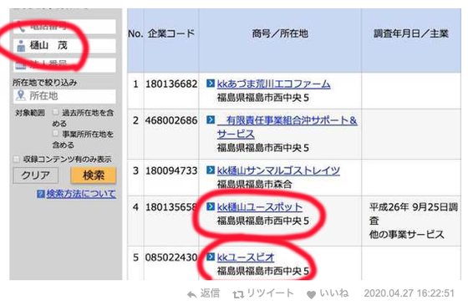The width and height of the screenshot is (468, 305).
Task: Click the map pin icon in 所在地 field
Action: pyautogui.click(x=21, y=95)
